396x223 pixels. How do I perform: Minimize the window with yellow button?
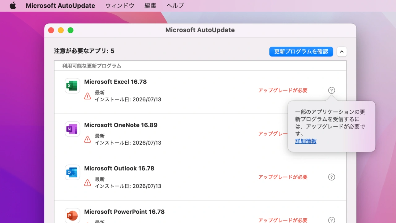coord(61,30)
